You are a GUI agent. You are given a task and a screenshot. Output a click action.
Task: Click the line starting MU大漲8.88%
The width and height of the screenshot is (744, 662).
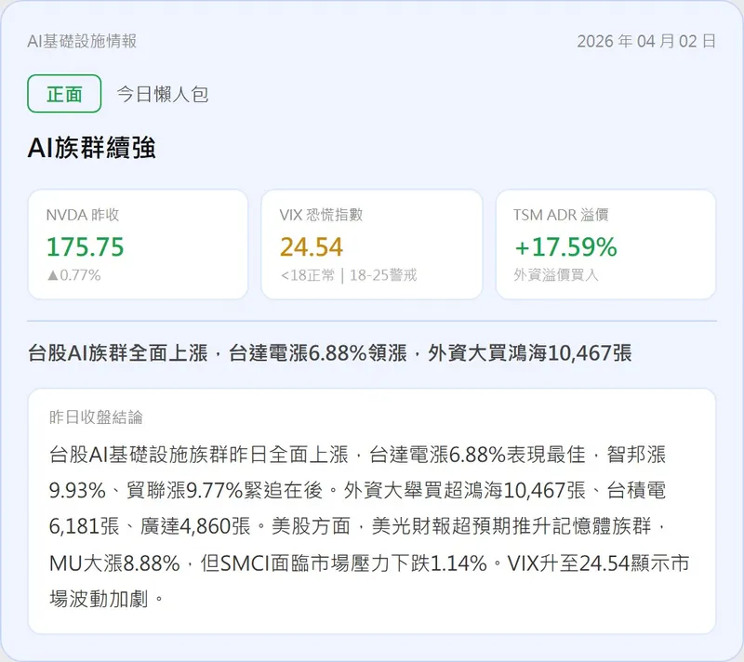tap(369, 563)
